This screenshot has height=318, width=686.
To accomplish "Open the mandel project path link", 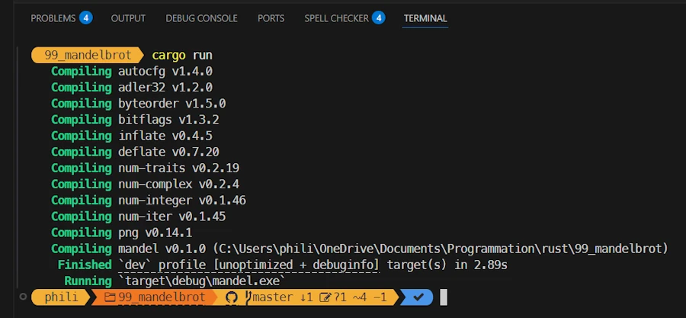I will pos(442,249).
